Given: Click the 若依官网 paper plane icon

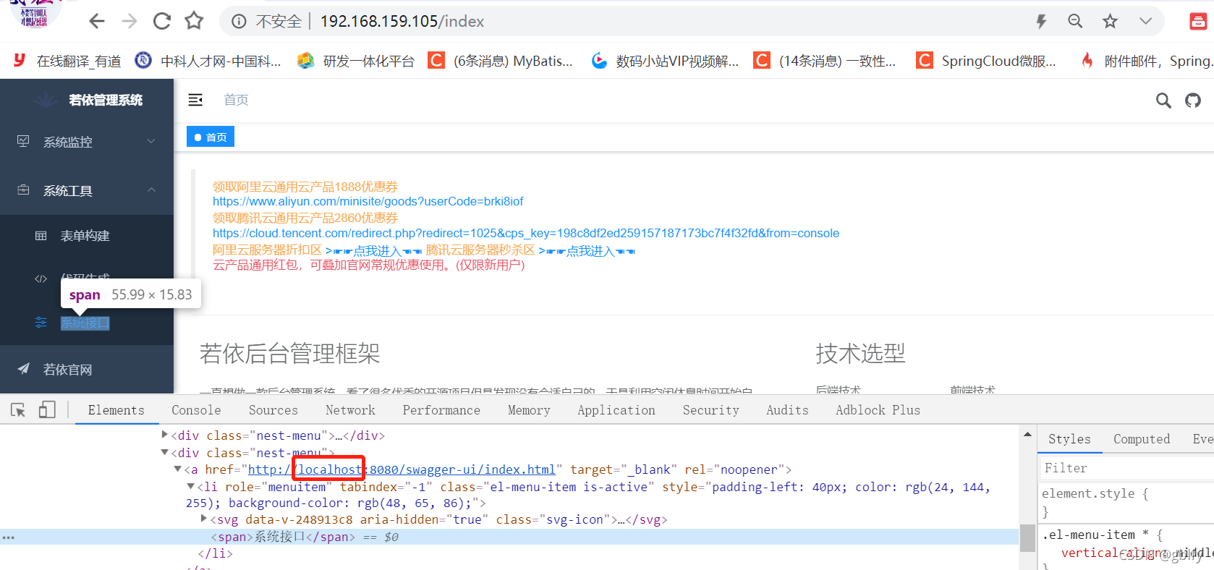Looking at the screenshot, I should (23, 368).
